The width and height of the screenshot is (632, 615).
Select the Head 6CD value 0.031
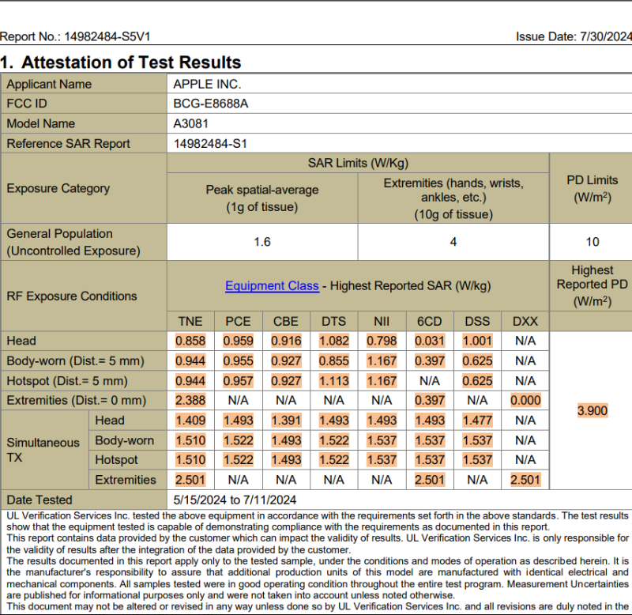(x=430, y=341)
